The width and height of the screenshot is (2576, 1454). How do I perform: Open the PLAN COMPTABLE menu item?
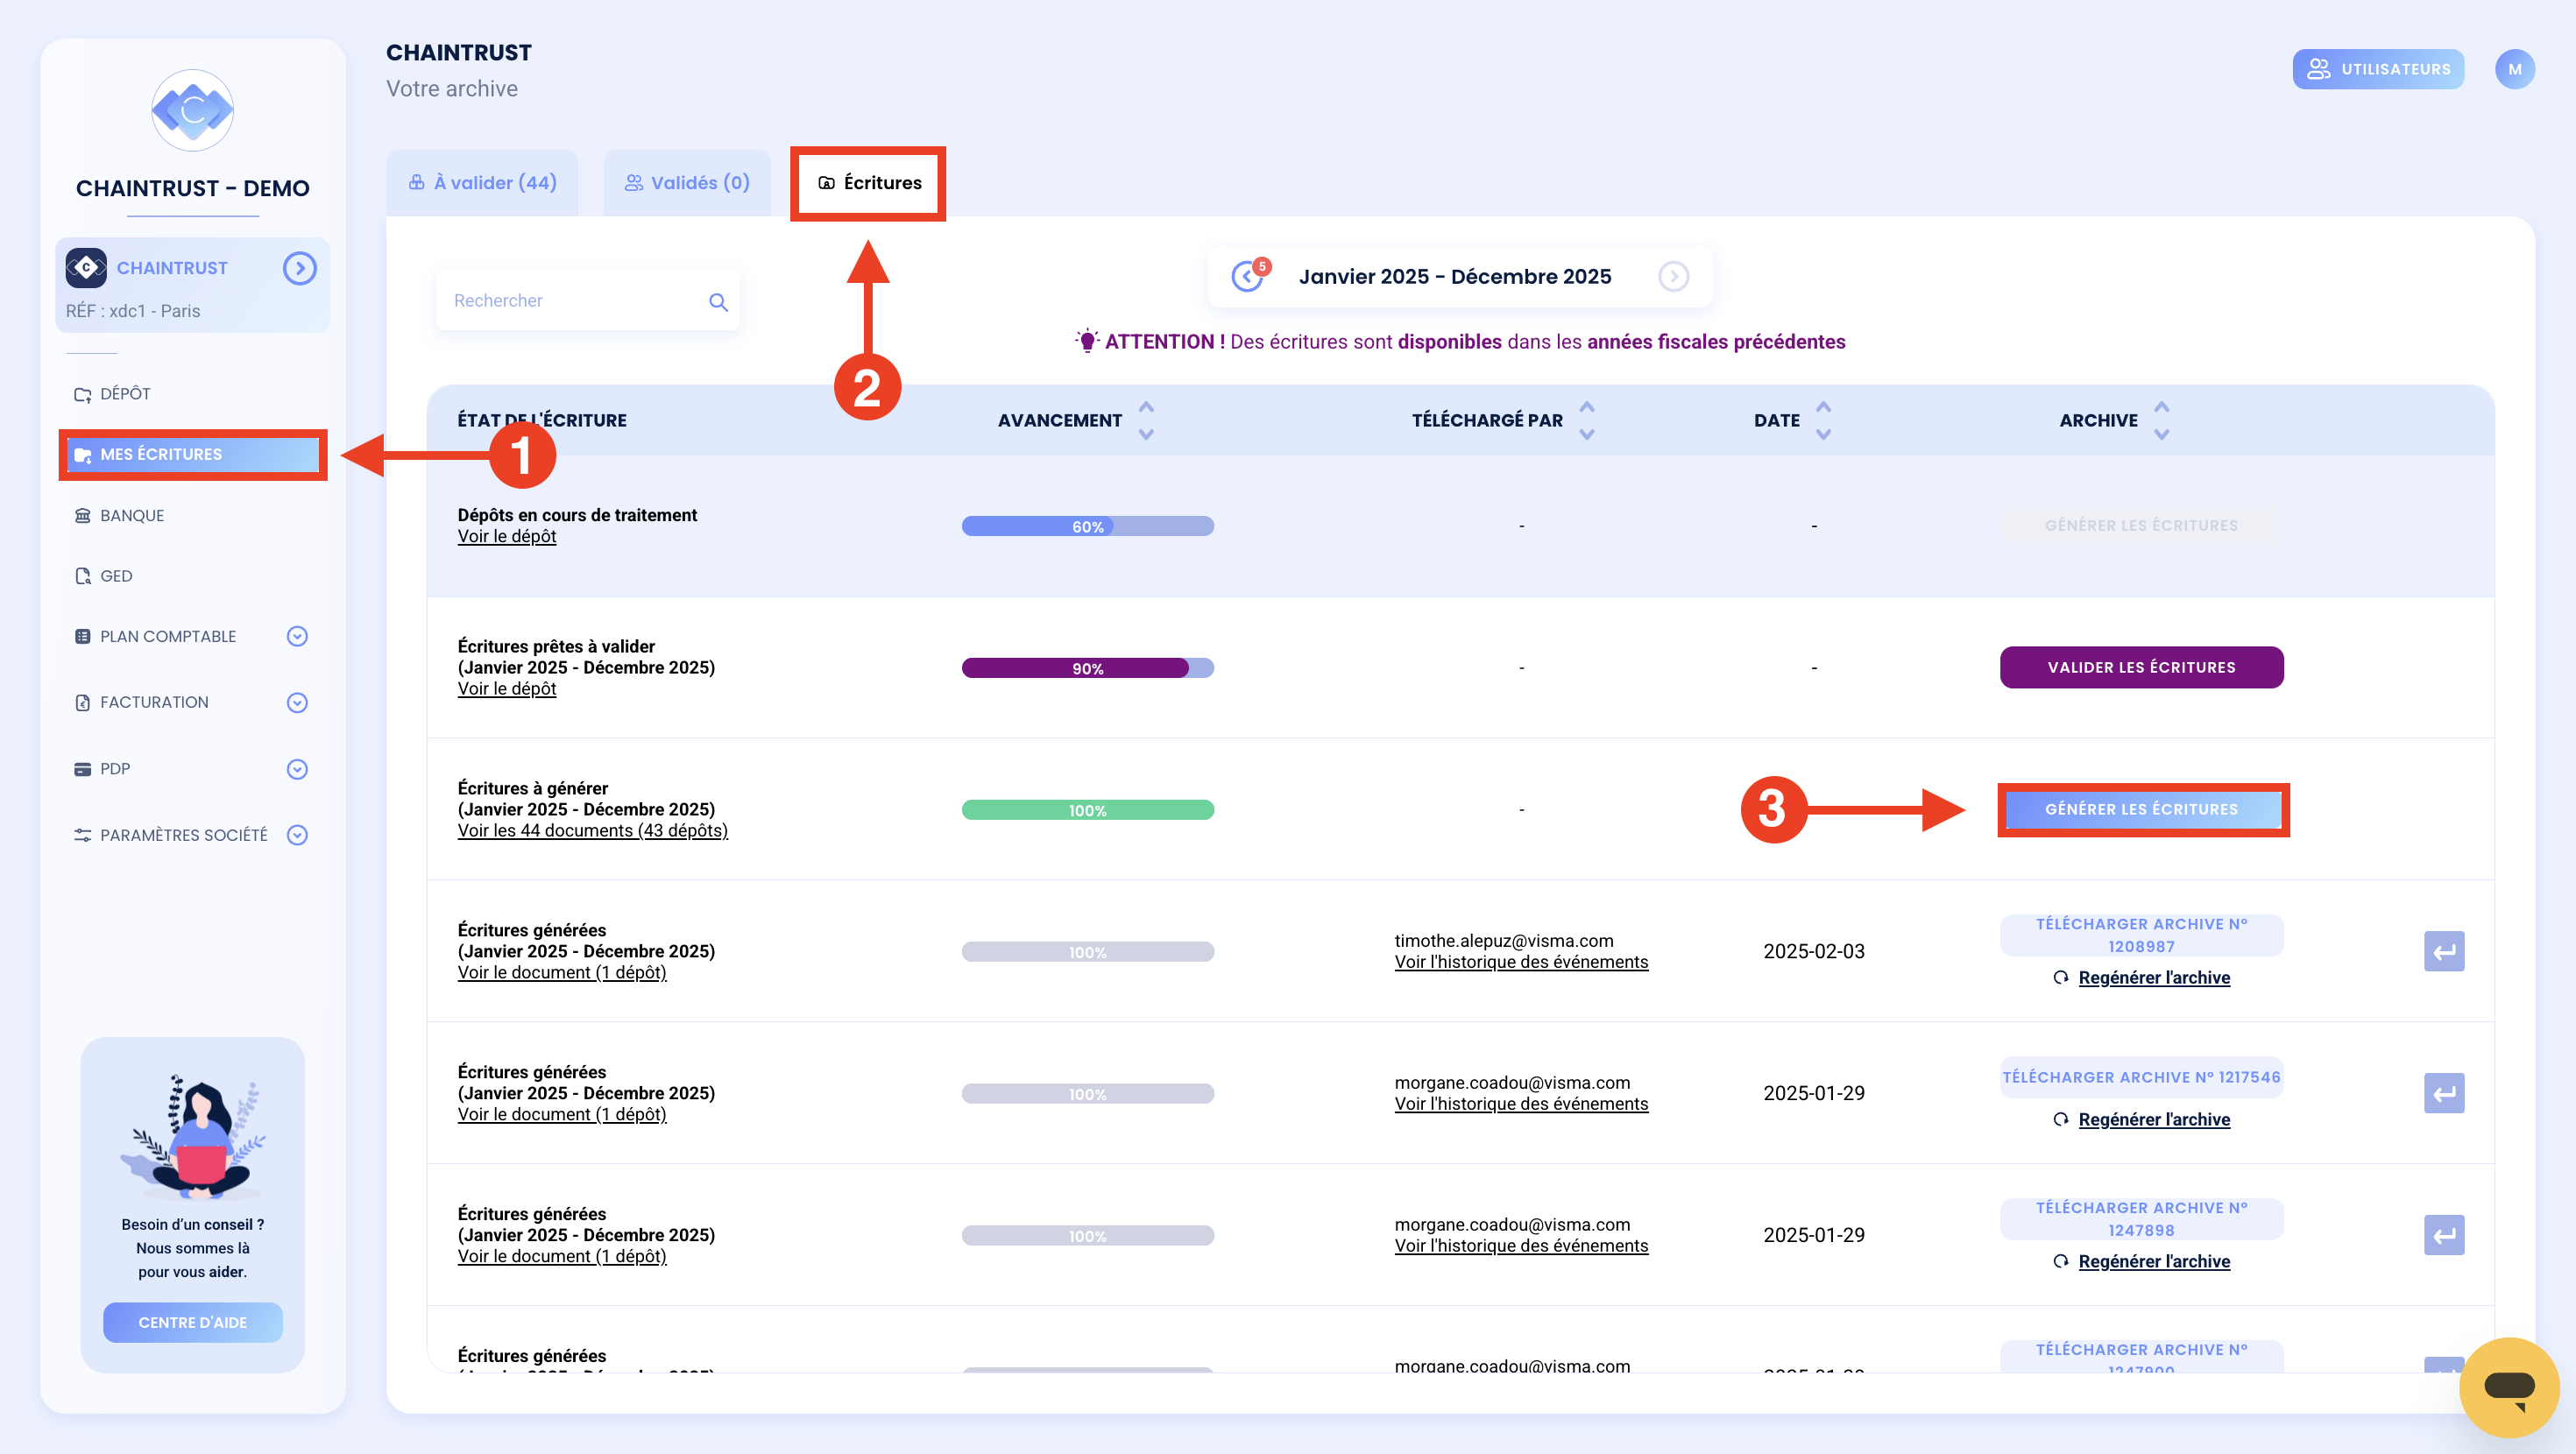tap(167, 636)
